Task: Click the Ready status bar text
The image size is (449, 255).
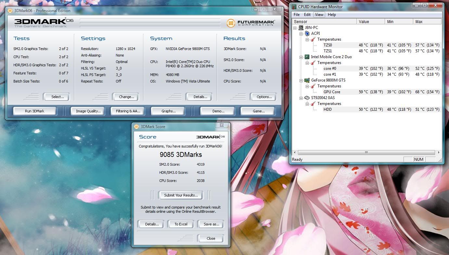Action: [x=297, y=159]
